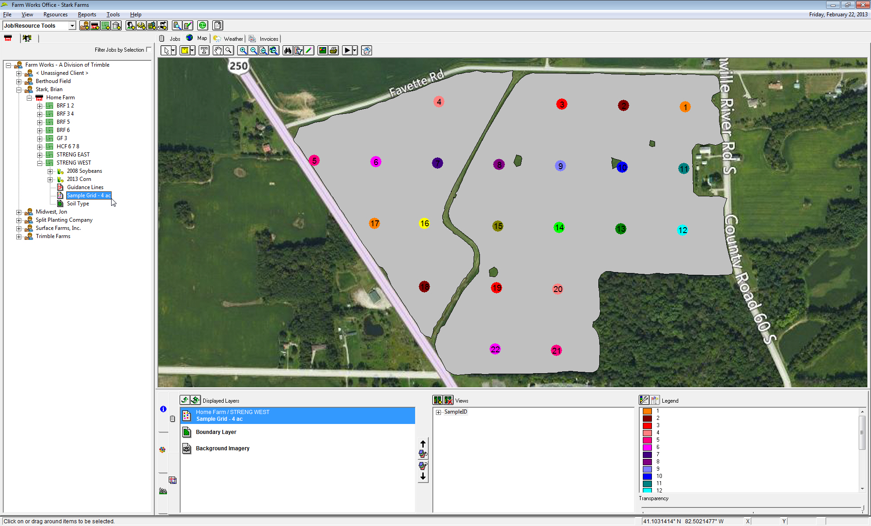The height and width of the screenshot is (526, 871).
Task: Click the orange legend swatch for sample 1
Action: 647,411
